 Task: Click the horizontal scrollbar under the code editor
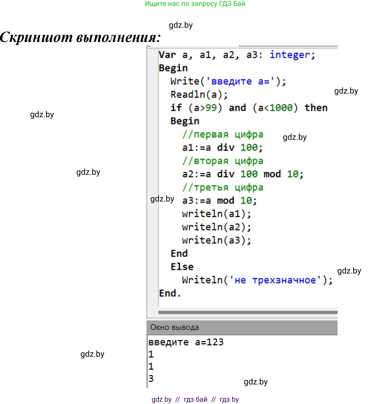tap(247, 312)
